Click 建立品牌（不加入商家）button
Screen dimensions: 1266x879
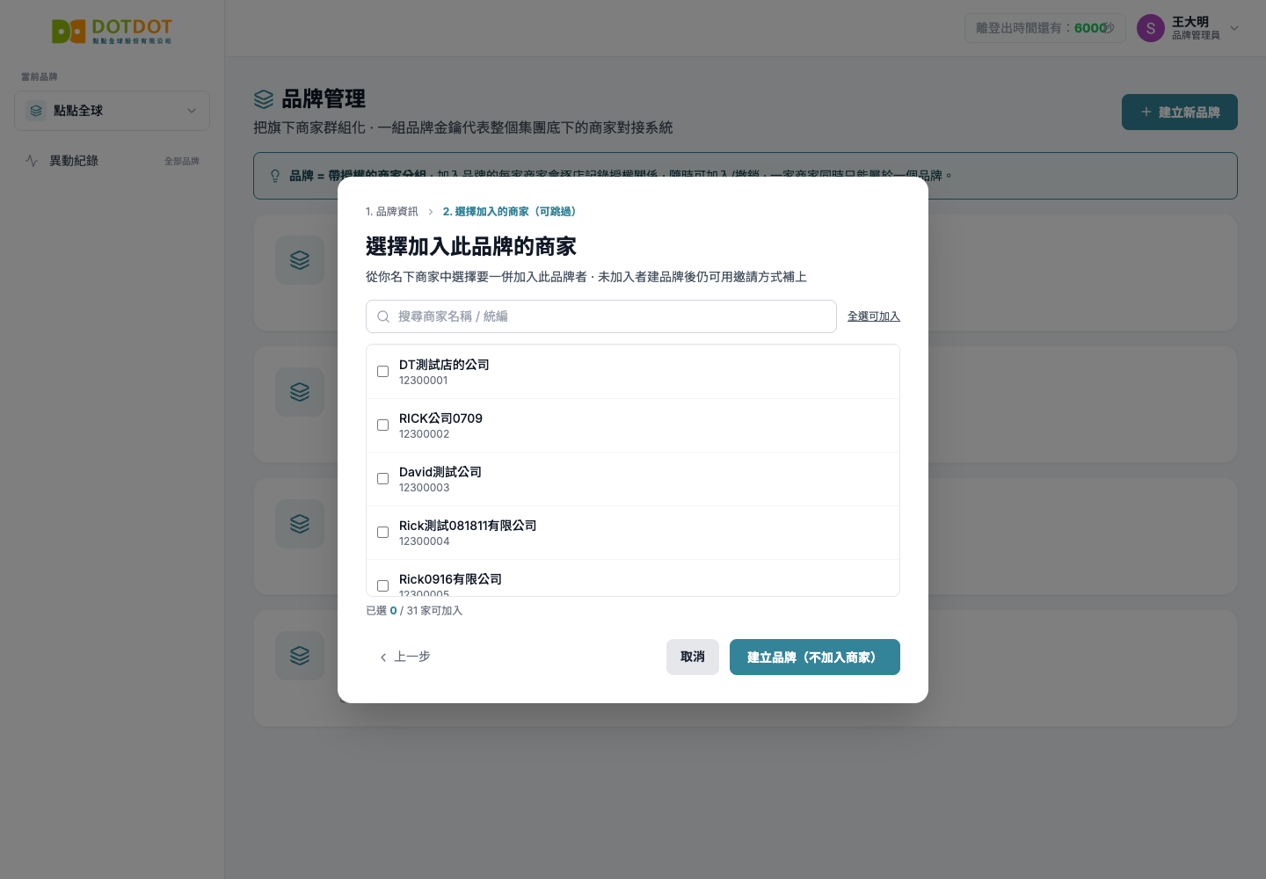pos(815,657)
